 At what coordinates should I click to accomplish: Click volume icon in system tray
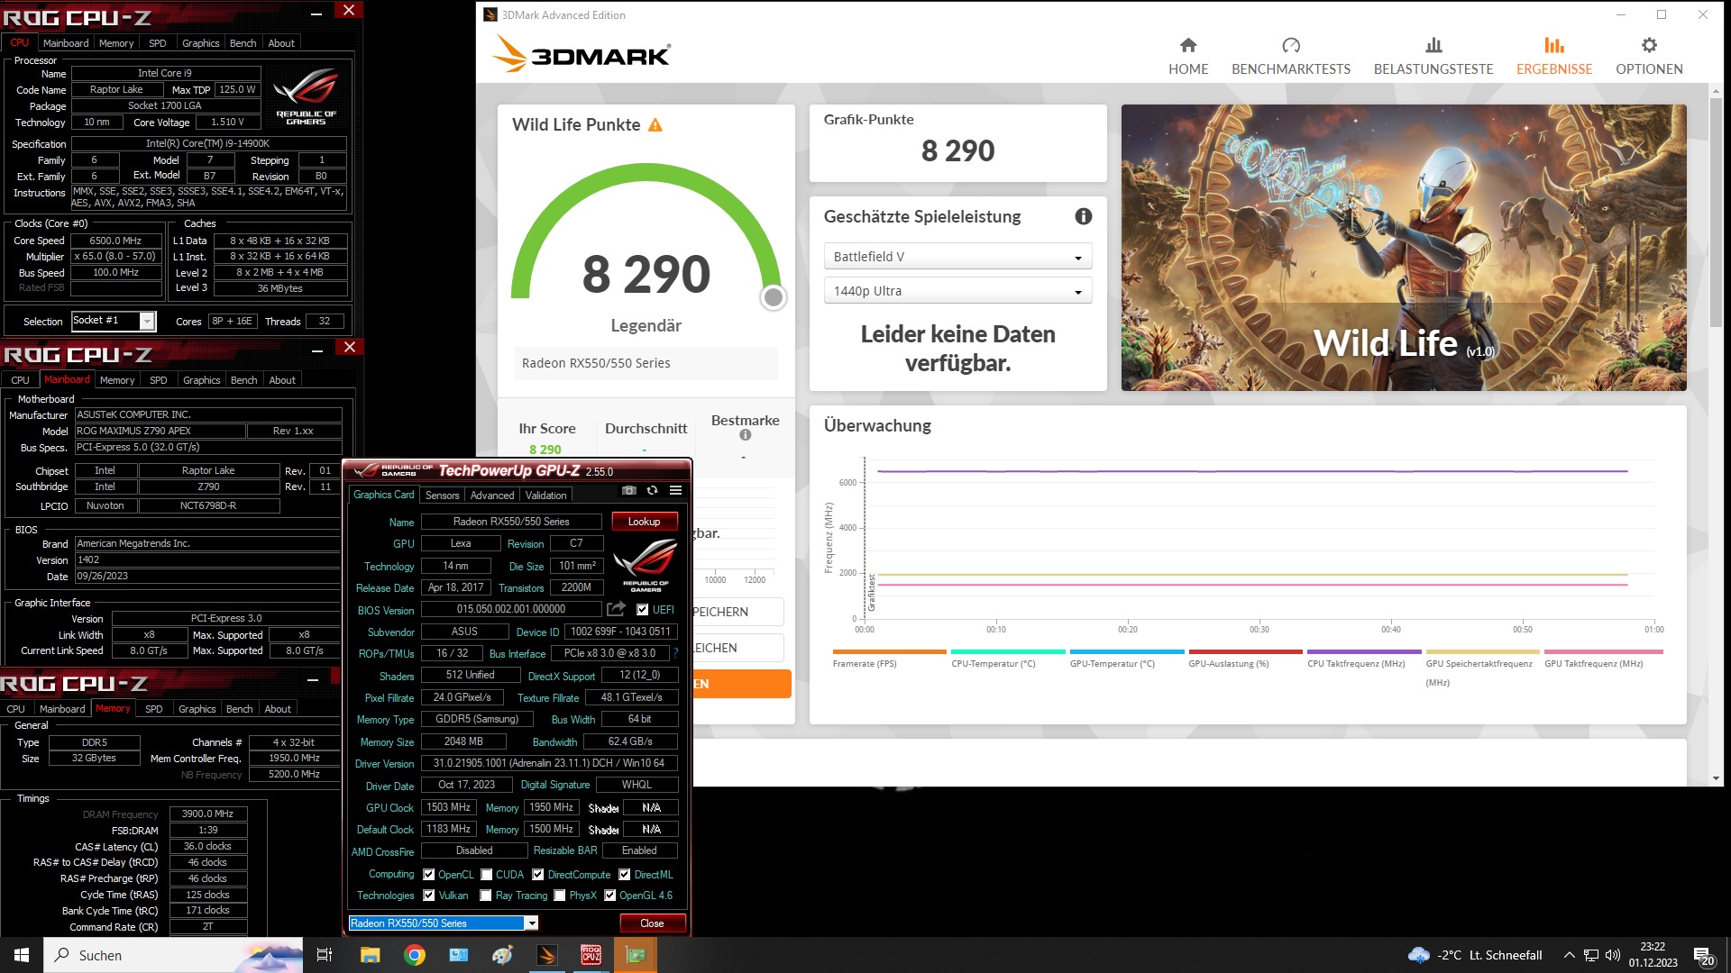[1613, 955]
